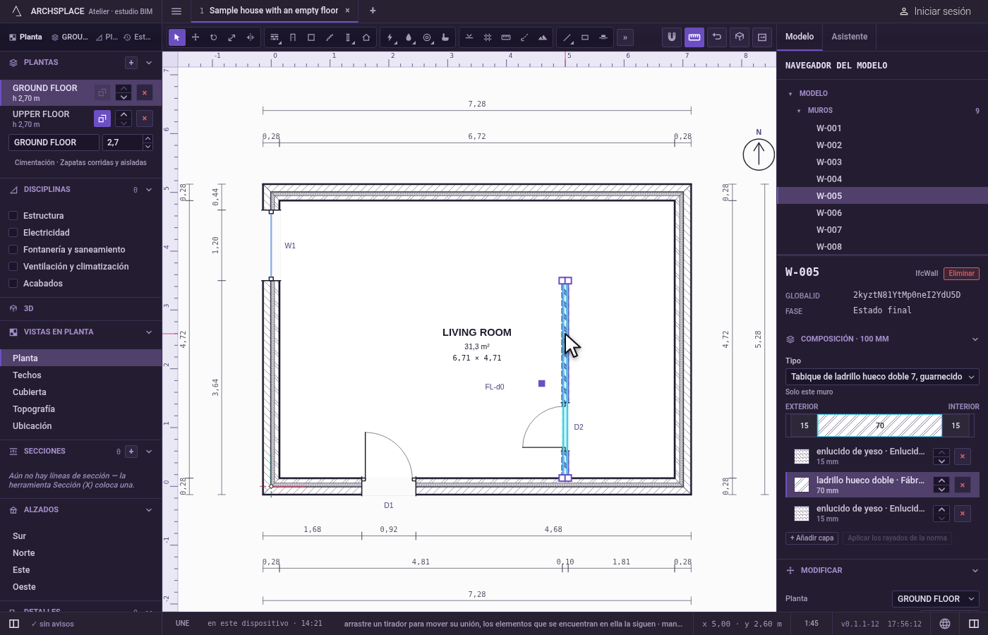Collapse the ALZADOS section
This screenshot has height=635, width=988.
tap(149, 510)
